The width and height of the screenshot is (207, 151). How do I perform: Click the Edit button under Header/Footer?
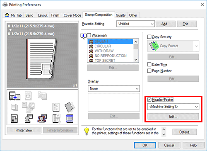pos(173,117)
